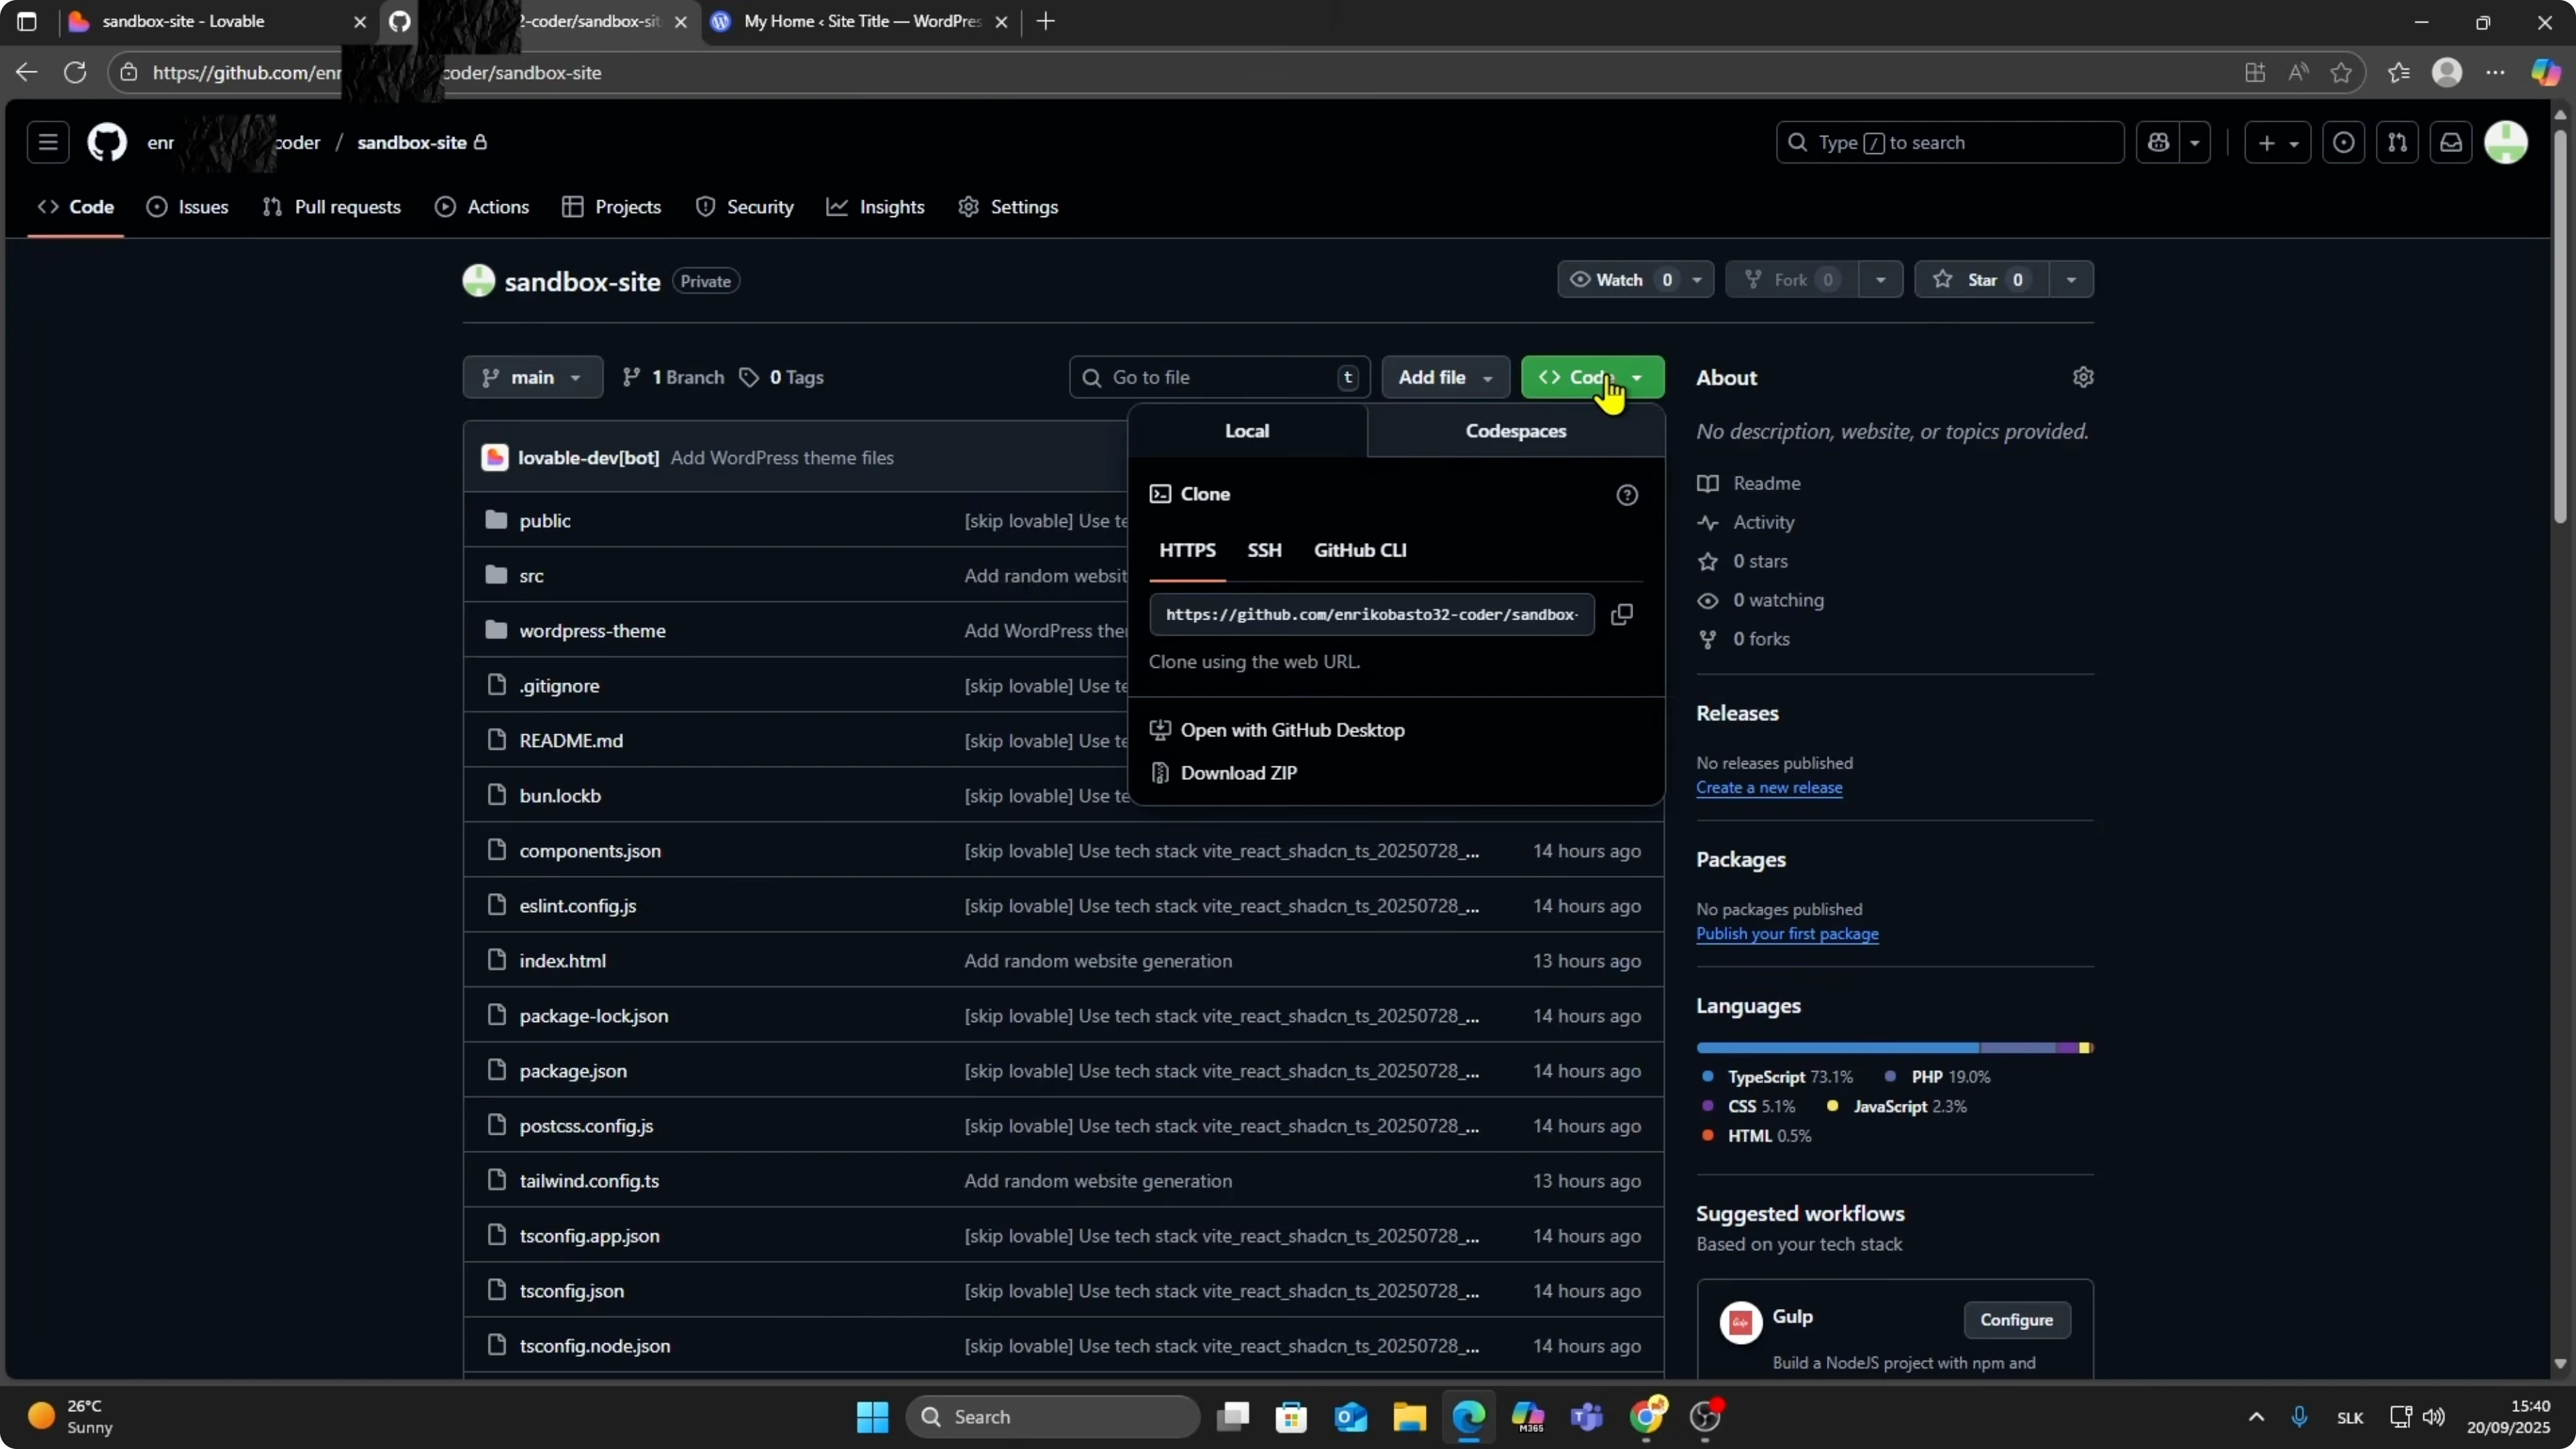Launch File Explorer from taskbar

pyautogui.click(x=1410, y=1416)
